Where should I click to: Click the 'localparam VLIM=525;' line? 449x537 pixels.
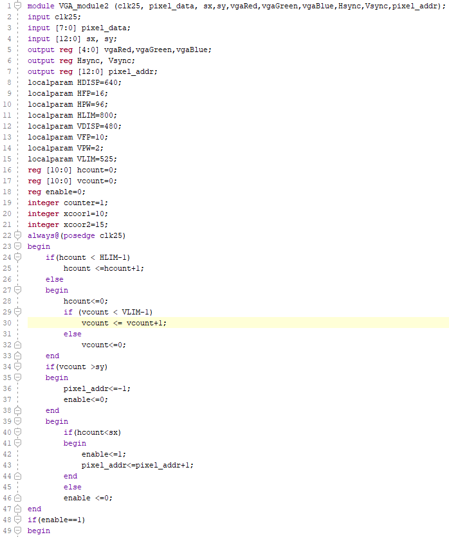(72, 159)
